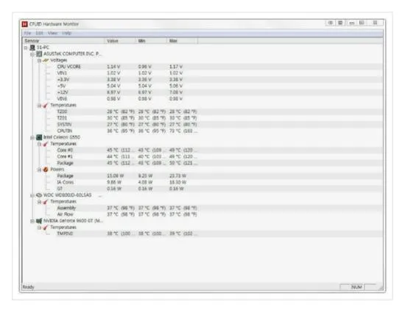Click the NUM indicator in status bar
405x312 pixels.
pos(356,287)
